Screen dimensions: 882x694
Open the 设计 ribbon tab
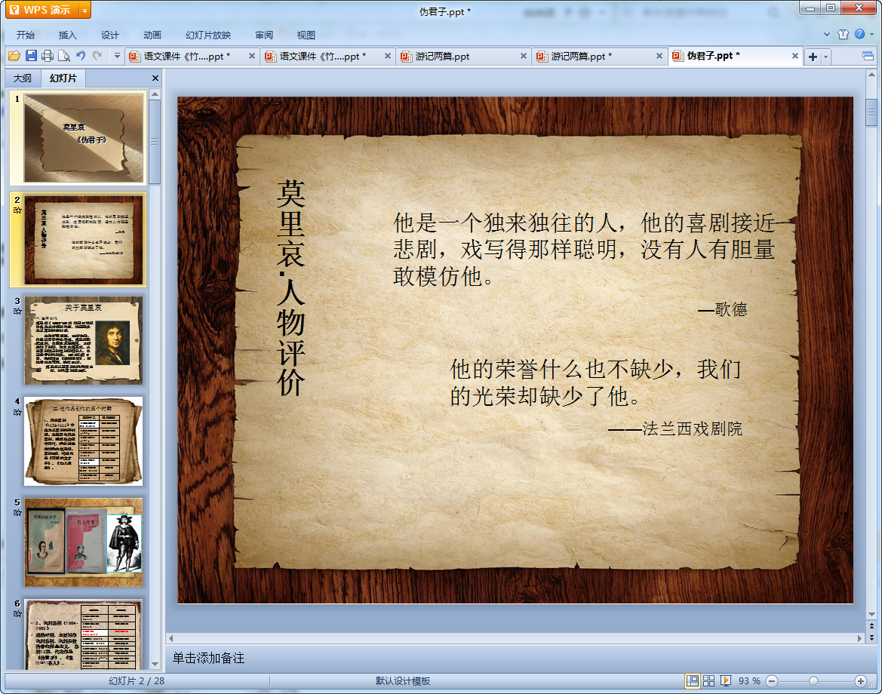coord(110,35)
